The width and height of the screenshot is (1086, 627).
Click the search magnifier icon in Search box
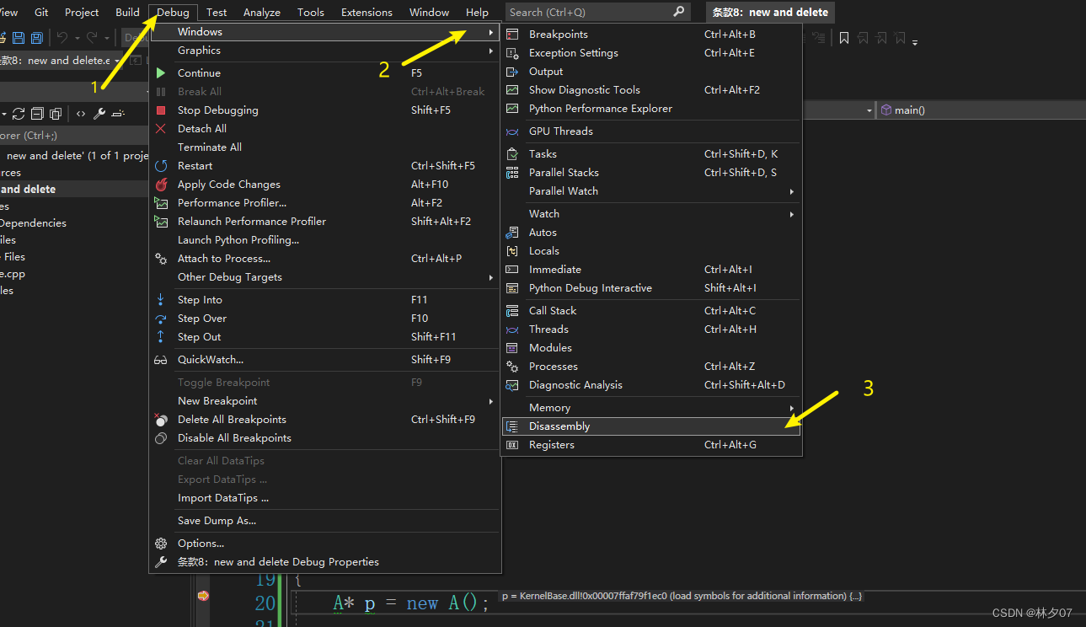[x=679, y=12]
